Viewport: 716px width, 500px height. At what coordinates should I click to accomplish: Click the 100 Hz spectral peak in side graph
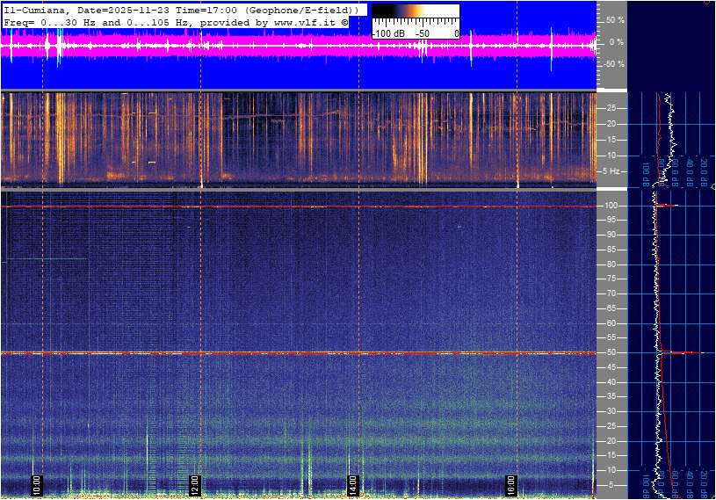tap(668, 206)
